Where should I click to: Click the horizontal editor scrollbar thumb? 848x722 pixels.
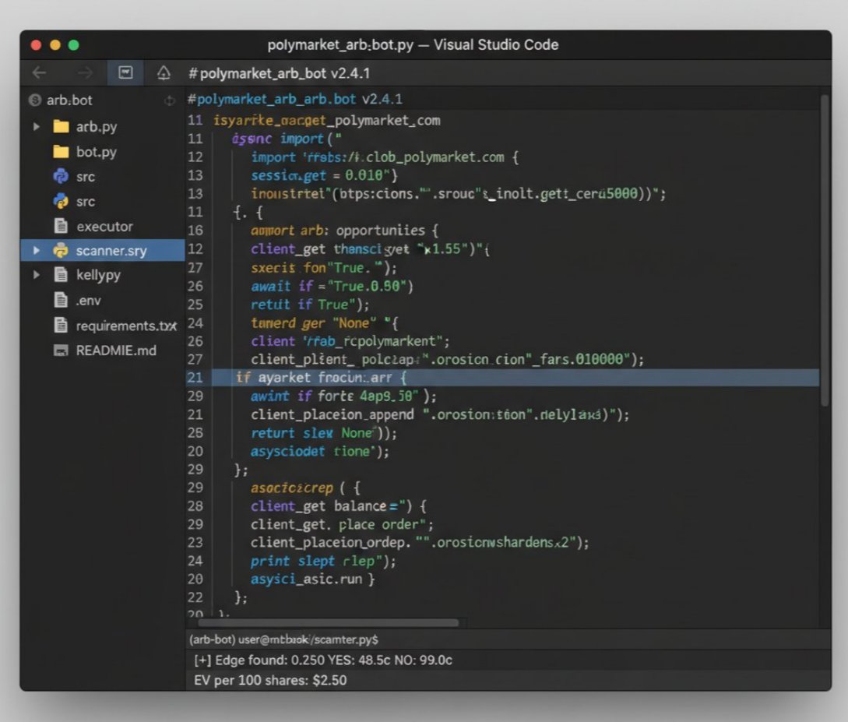click(x=329, y=622)
